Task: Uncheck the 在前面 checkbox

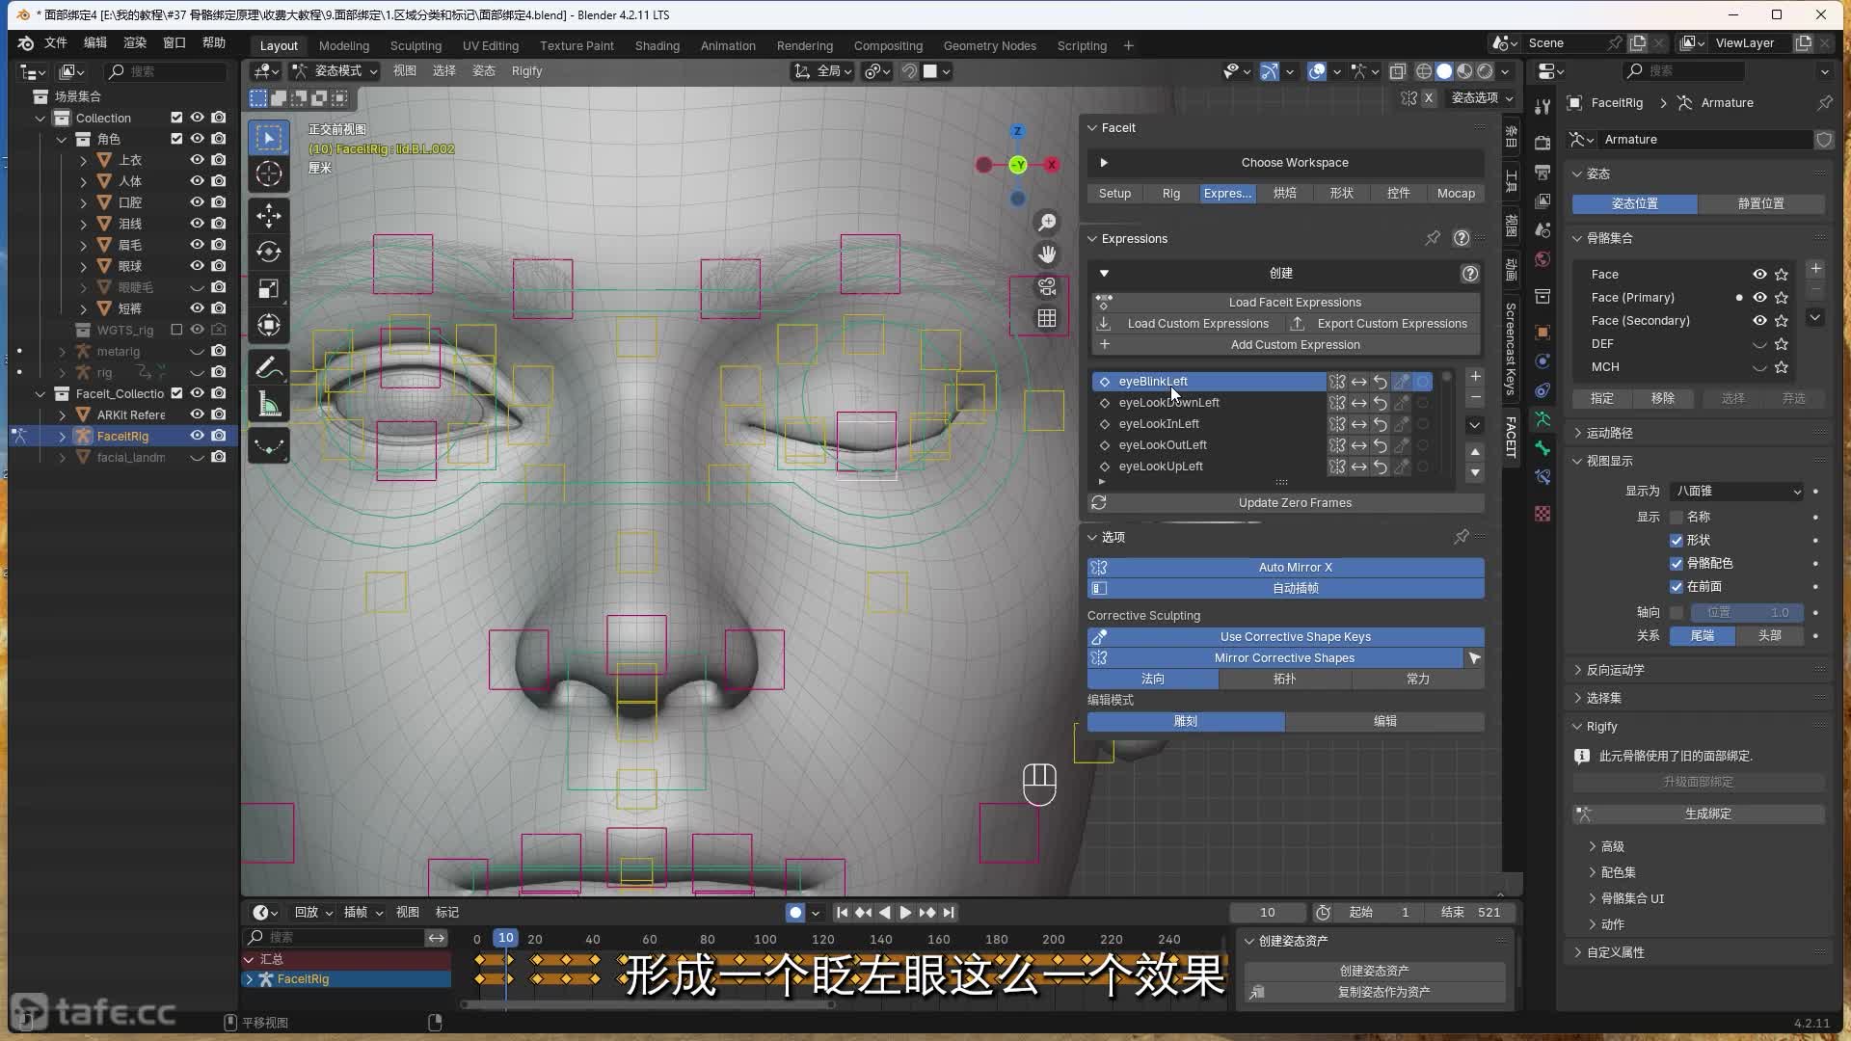Action: coord(1677,587)
